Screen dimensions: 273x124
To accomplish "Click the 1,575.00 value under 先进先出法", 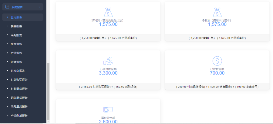I will 108,24.
